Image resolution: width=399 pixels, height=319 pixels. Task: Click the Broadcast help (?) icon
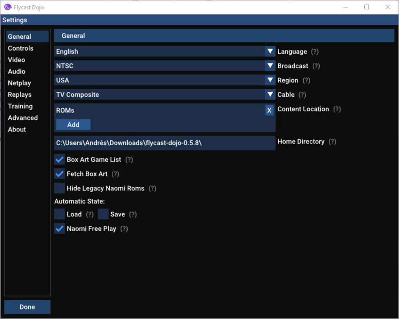pos(316,66)
